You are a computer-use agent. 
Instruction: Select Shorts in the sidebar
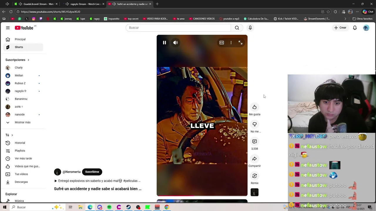[23, 47]
